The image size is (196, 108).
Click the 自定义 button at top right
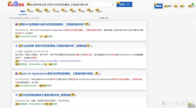click(x=159, y=6)
